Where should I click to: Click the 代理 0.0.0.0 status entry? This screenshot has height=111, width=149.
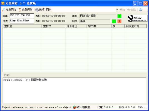pyautogui.click(x=105, y=107)
